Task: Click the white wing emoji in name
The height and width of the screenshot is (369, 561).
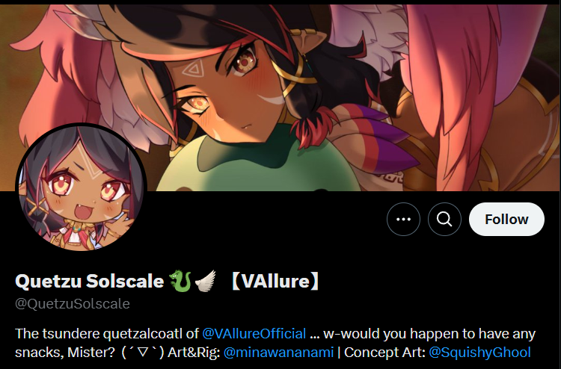Action: click(206, 281)
